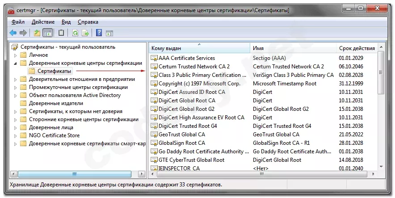Click folder icon beside NGO Certificate Store
This screenshot has width=395, height=198.
(23, 135)
